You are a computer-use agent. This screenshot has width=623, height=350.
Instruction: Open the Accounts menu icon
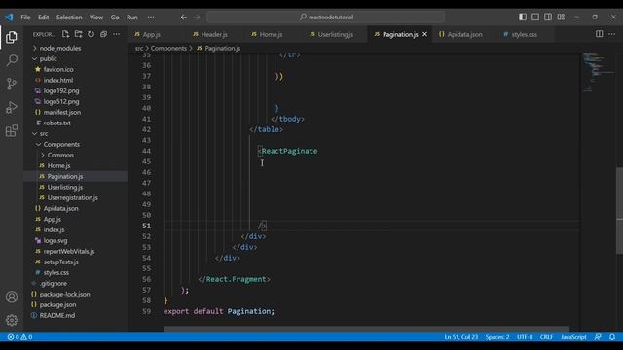coord(12,297)
